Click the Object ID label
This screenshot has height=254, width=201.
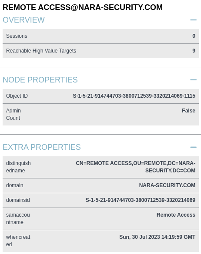(x=17, y=96)
